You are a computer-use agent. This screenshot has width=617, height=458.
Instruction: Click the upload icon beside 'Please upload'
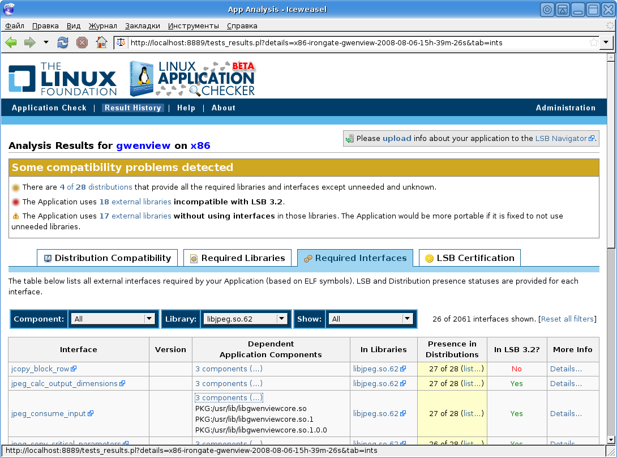[349, 139]
